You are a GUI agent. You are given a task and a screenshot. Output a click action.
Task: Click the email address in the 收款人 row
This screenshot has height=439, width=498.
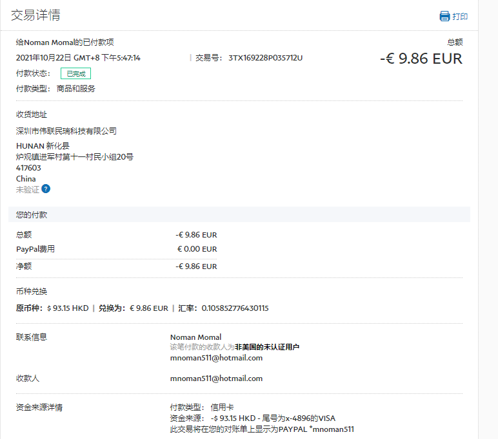tap(216, 378)
